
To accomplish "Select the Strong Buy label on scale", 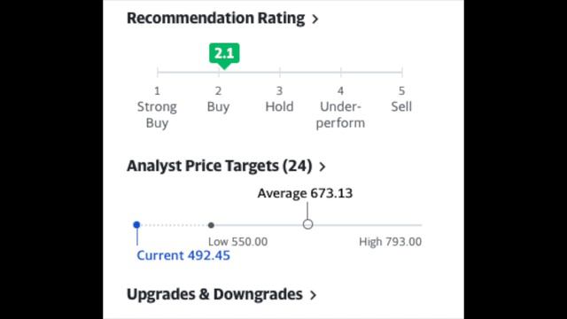I will point(157,114).
